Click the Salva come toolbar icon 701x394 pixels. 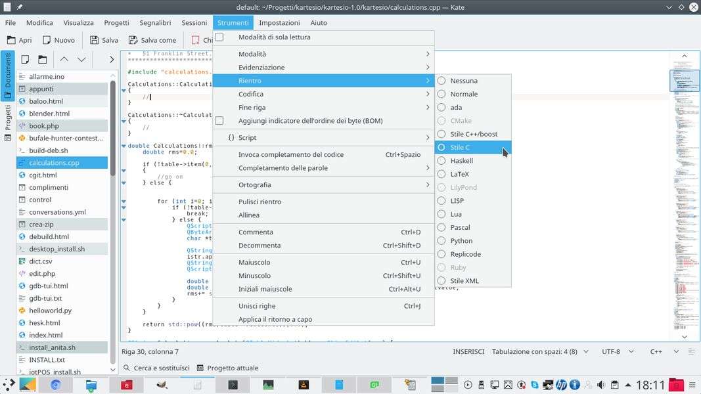(133, 40)
